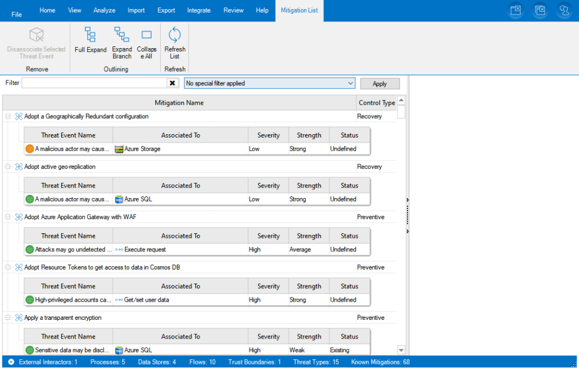Clear the filter with the X icon
Image resolution: width=579 pixels, height=368 pixels.
coord(173,83)
